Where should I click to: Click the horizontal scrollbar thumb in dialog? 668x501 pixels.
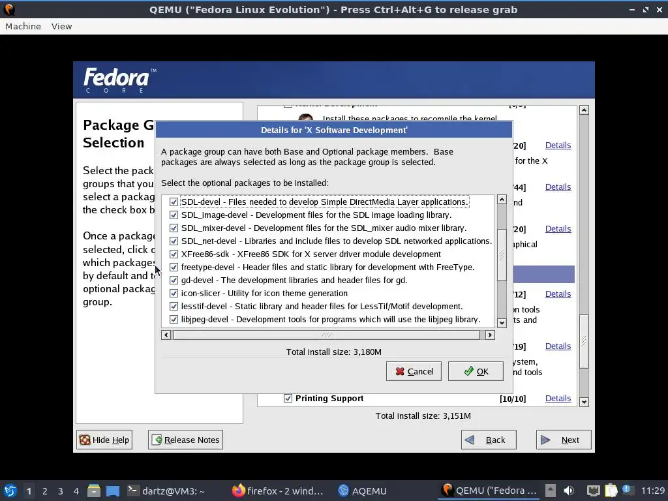pos(327,335)
